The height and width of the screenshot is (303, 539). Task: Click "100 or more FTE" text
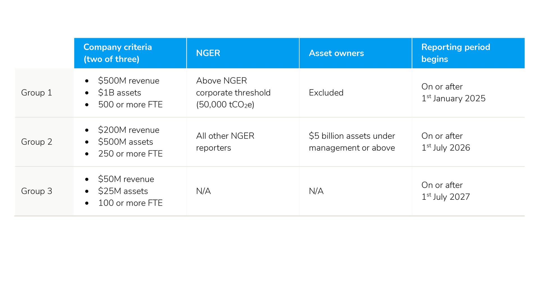tap(130, 203)
